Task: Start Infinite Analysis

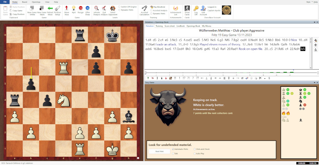Action: [x=96, y=9]
